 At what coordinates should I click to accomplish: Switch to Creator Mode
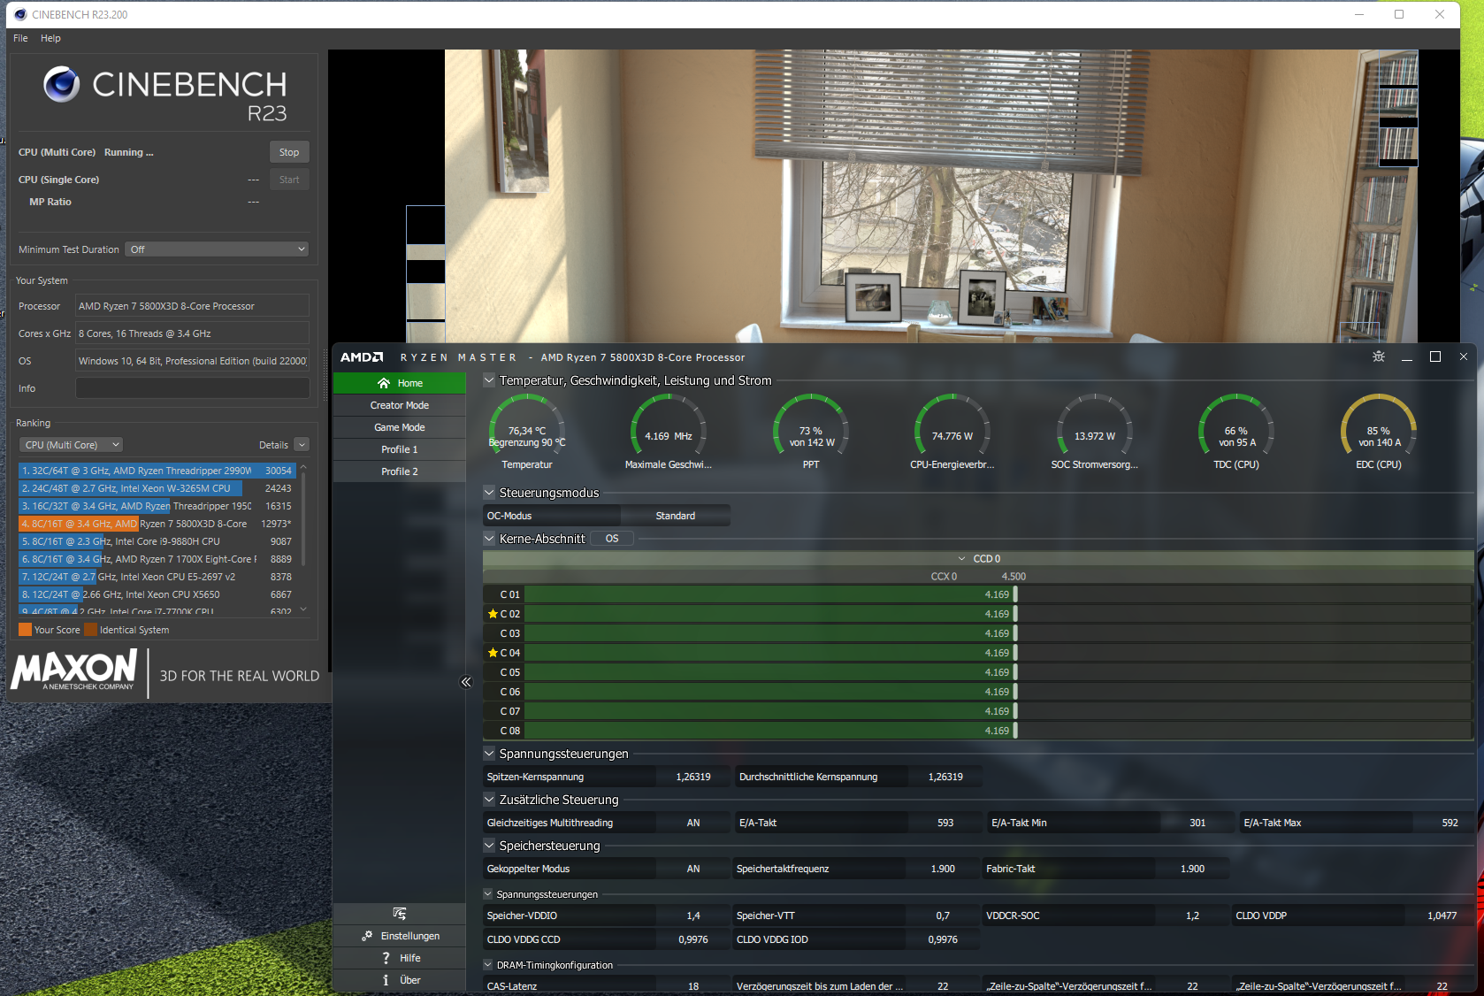click(x=400, y=405)
